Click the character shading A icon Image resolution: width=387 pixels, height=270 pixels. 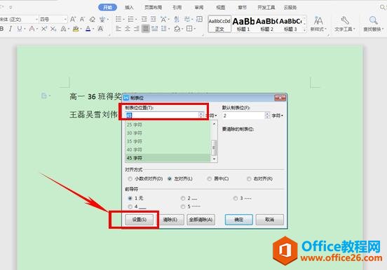(100, 29)
